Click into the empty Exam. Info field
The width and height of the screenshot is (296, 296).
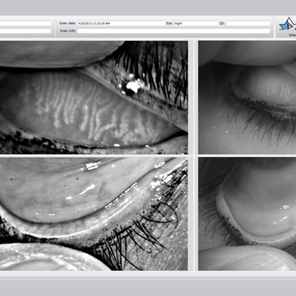tap(174, 31)
